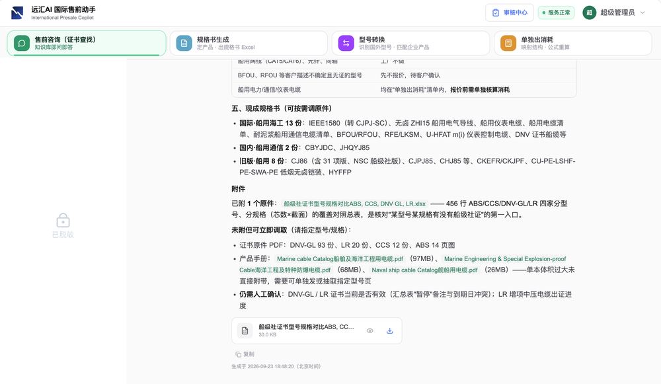Click the text 旧版·船用 8 份
Image resolution: width=661 pixels, height=384 pixels.
point(262,161)
